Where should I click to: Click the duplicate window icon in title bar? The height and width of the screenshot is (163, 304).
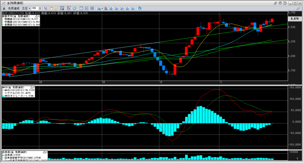tap(285, 3)
